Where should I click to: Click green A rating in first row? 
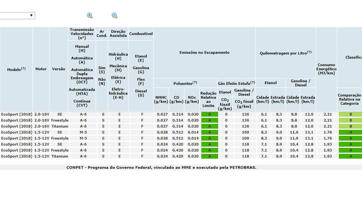(x=210, y=114)
